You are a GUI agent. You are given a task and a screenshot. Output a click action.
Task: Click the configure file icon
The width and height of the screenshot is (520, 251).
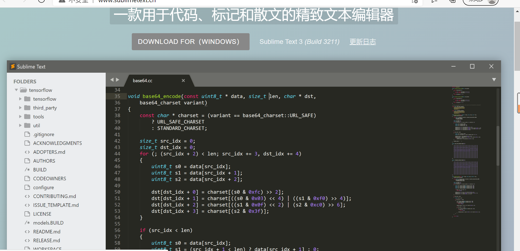click(x=27, y=187)
